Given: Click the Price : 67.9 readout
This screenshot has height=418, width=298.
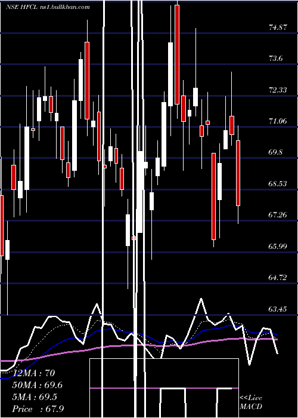Looking at the screenshot, I should 38,409.
